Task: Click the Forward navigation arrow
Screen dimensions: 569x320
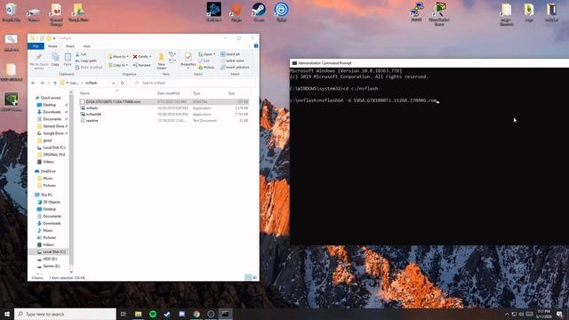Action: pos(42,83)
